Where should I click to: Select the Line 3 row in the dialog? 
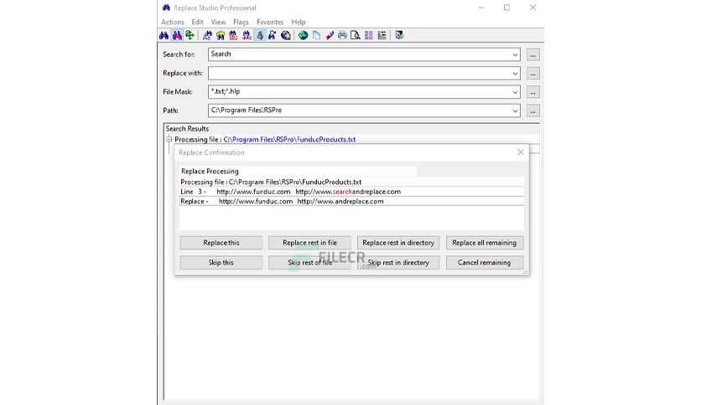351,192
